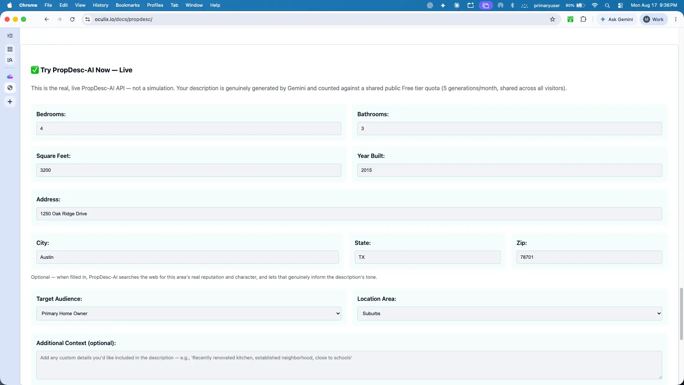Screen dimensions: 684x385
Task: Open the Apple menu
Action: point(10,5)
